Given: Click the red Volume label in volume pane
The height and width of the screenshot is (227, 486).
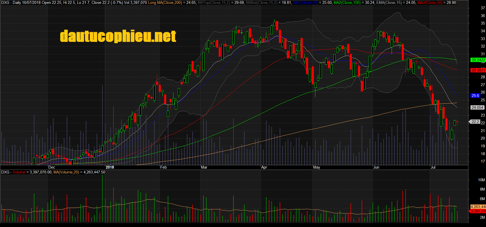Looking at the screenshot, I should [19, 172].
